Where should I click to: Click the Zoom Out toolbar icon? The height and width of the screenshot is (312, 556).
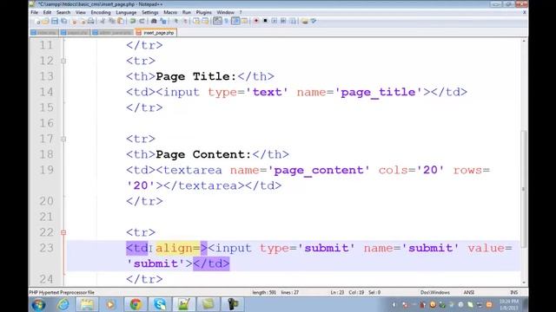pos(185,21)
